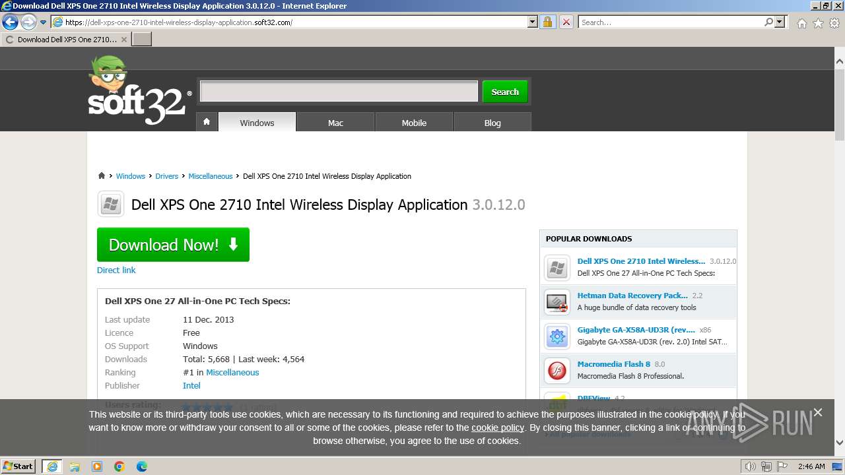Click the browser Forward arrow button
The width and height of the screenshot is (845, 475).
tap(28, 22)
